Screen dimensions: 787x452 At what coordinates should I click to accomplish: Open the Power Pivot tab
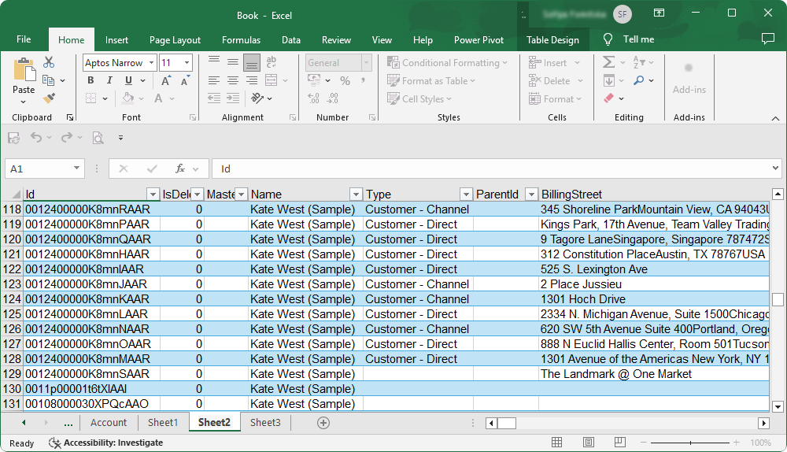tap(478, 40)
